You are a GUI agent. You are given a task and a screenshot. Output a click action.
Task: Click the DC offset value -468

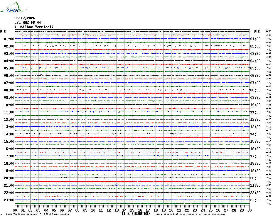pos(268,86)
